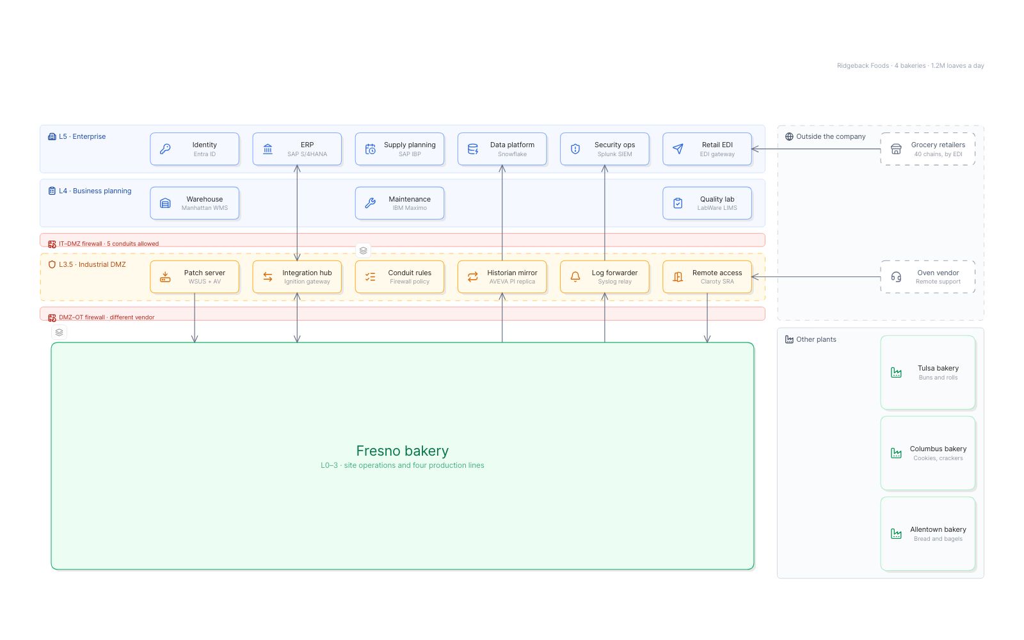Click the calendar icon on Supply planning

coord(370,149)
